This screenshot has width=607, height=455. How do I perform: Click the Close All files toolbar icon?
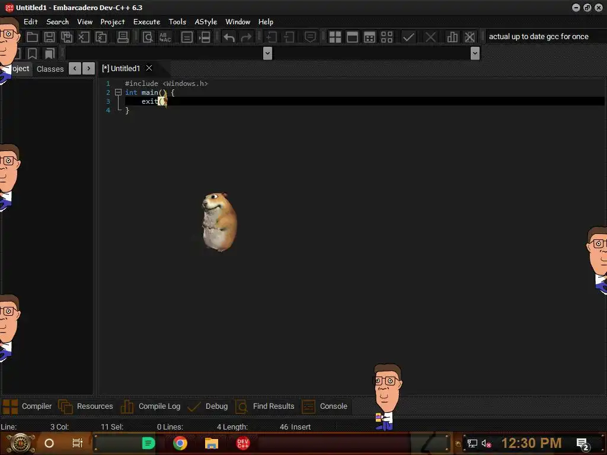(101, 37)
